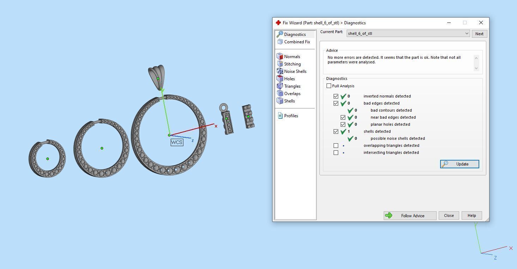Go to the Normals page

[292, 57]
